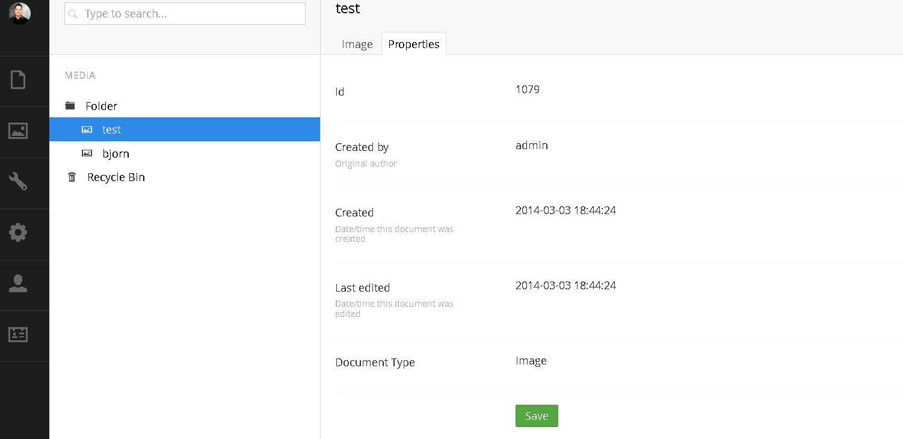Click the MEDIA tree header

tap(80, 76)
